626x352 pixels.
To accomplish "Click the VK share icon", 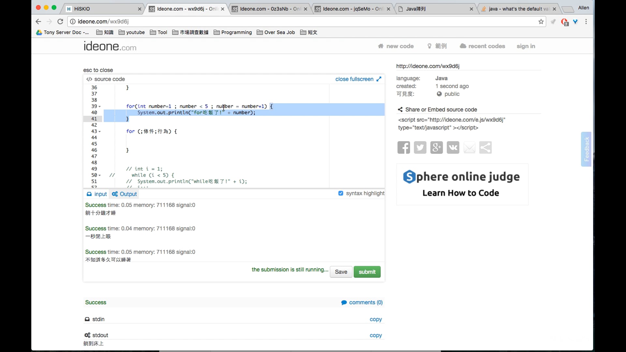I will tap(453, 148).
